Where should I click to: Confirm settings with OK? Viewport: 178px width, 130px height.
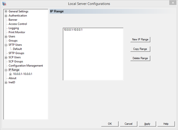point(110,124)
